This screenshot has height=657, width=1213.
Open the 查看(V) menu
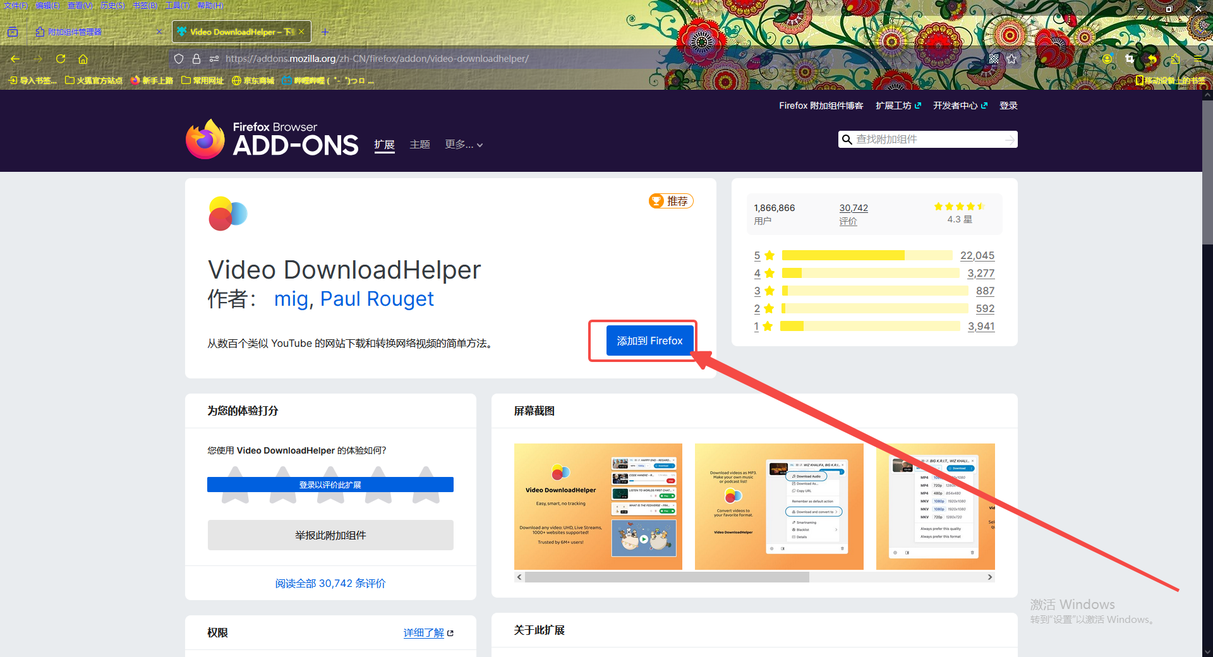[80, 6]
